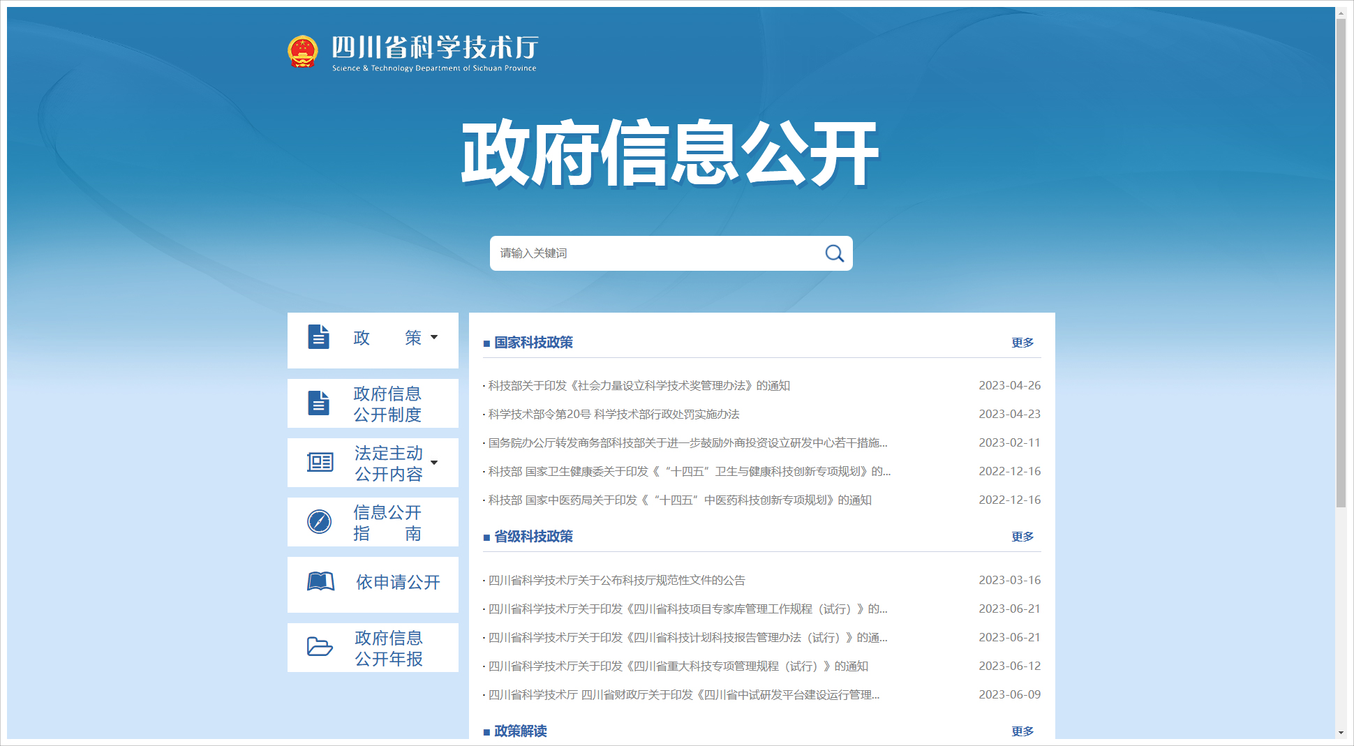Click the compass icon for 信息公开指南
The width and height of the screenshot is (1354, 746).
(x=320, y=521)
